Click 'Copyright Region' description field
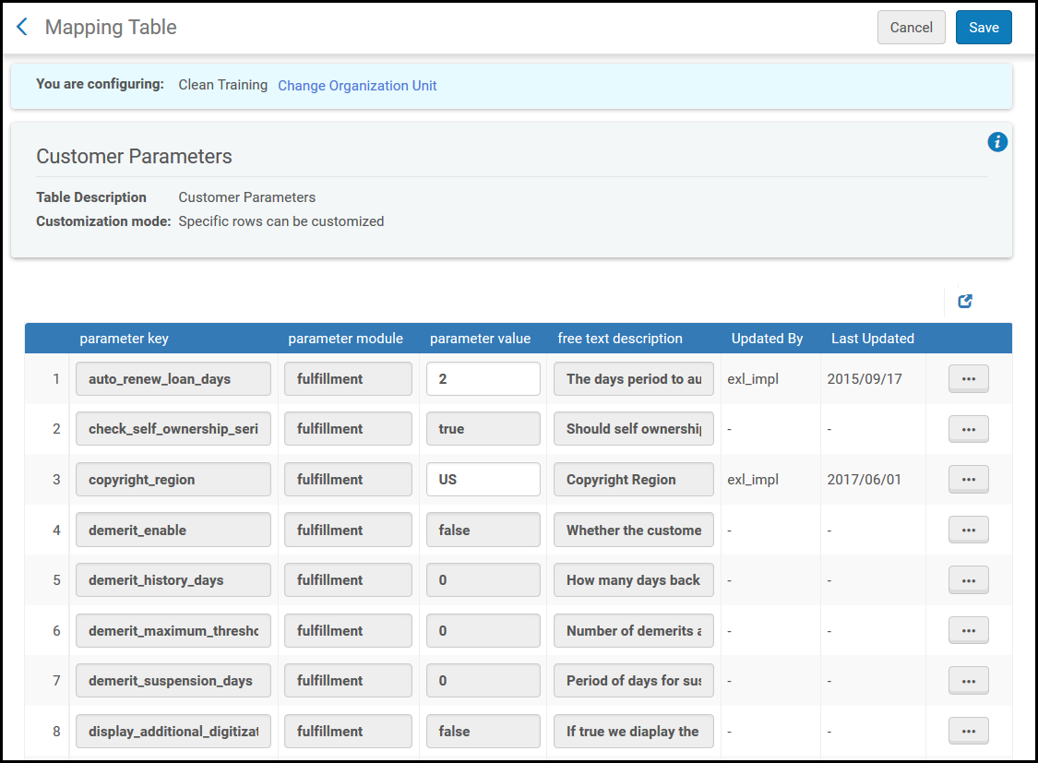The height and width of the screenshot is (763, 1038). click(634, 479)
